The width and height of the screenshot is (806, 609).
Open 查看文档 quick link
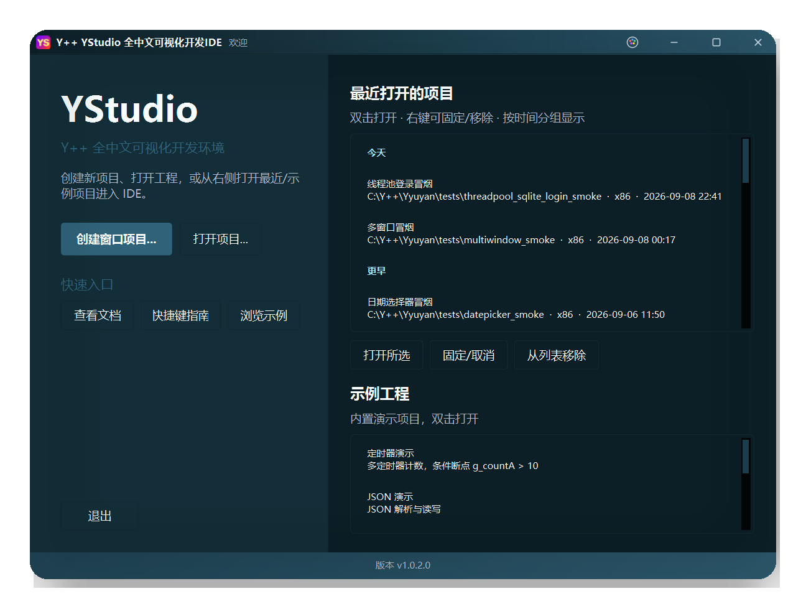pos(98,315)
